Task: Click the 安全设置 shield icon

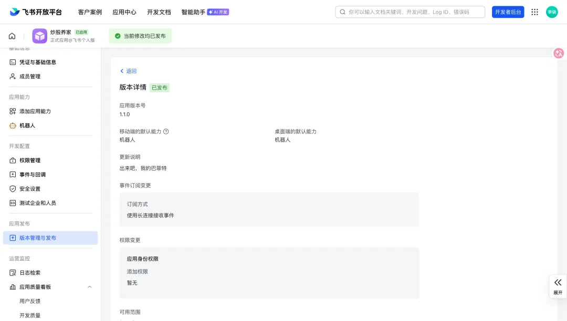Action: 13,188
